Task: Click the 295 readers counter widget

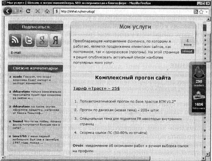Action: 199,76
